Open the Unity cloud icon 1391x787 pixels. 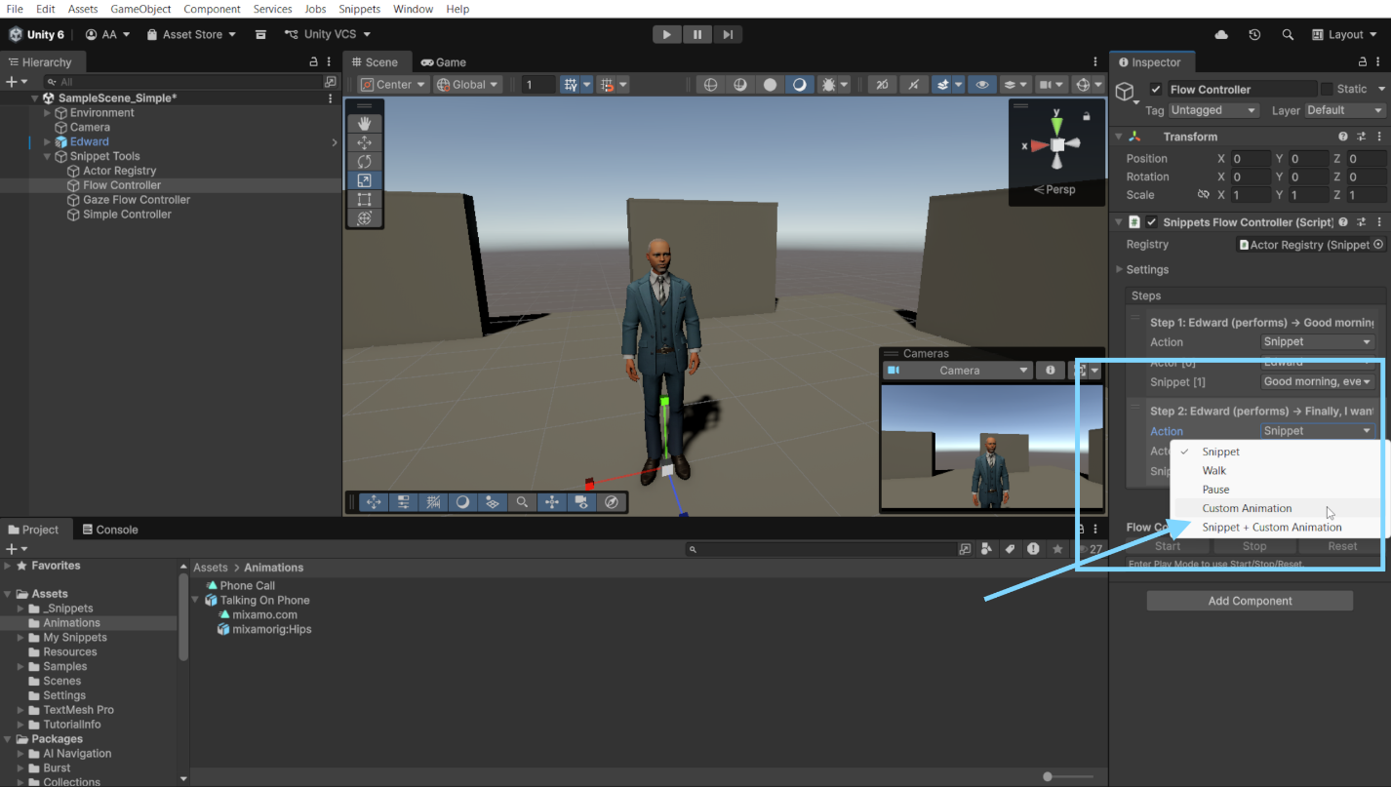pyautogui.click(x=1221, y=34)
